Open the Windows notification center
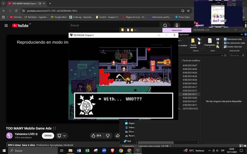The height and width of the screenshot is (154, 247). [x=241, y=150]
